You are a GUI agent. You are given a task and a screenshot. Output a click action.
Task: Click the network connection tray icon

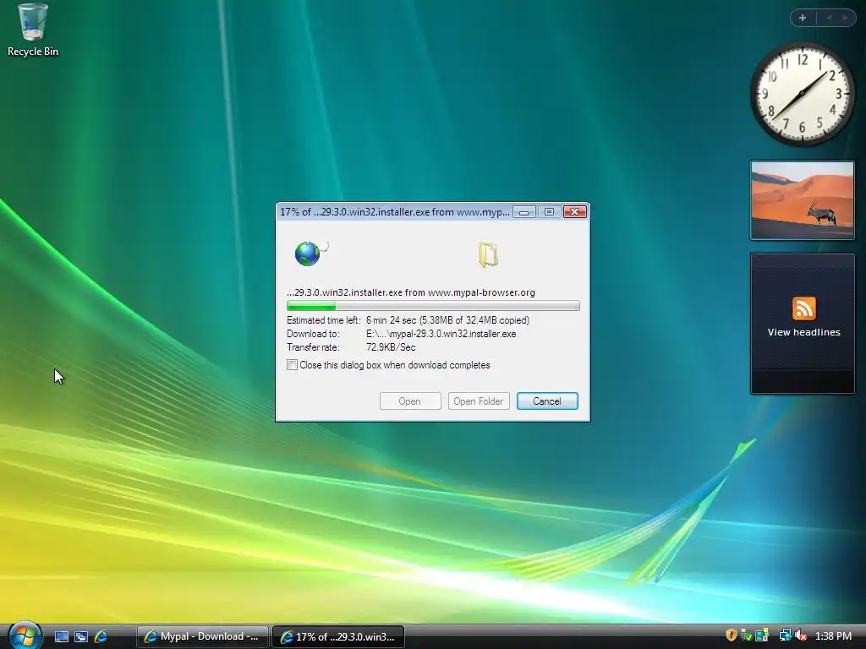tap(785, 635)
